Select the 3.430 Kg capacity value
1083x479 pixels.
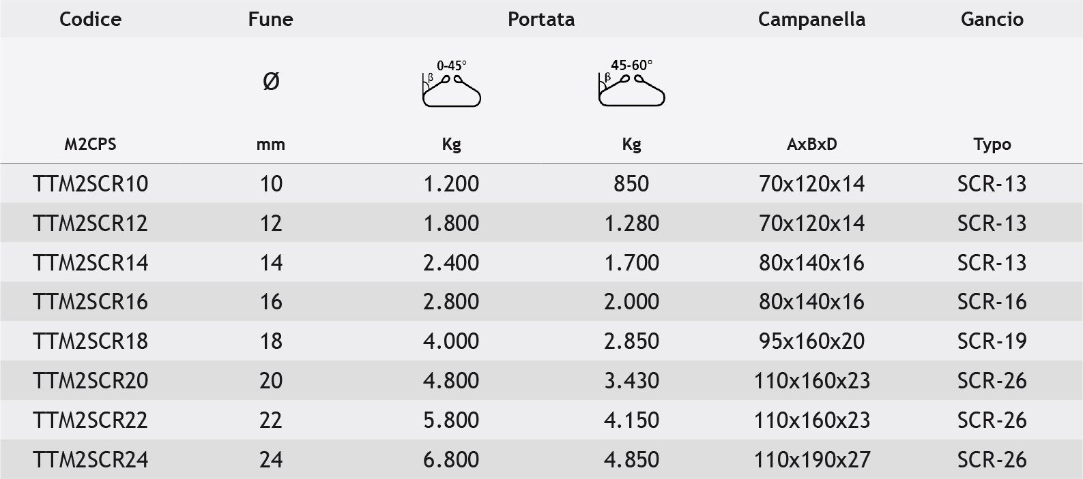pyautogui.click(x=631, y=381)
